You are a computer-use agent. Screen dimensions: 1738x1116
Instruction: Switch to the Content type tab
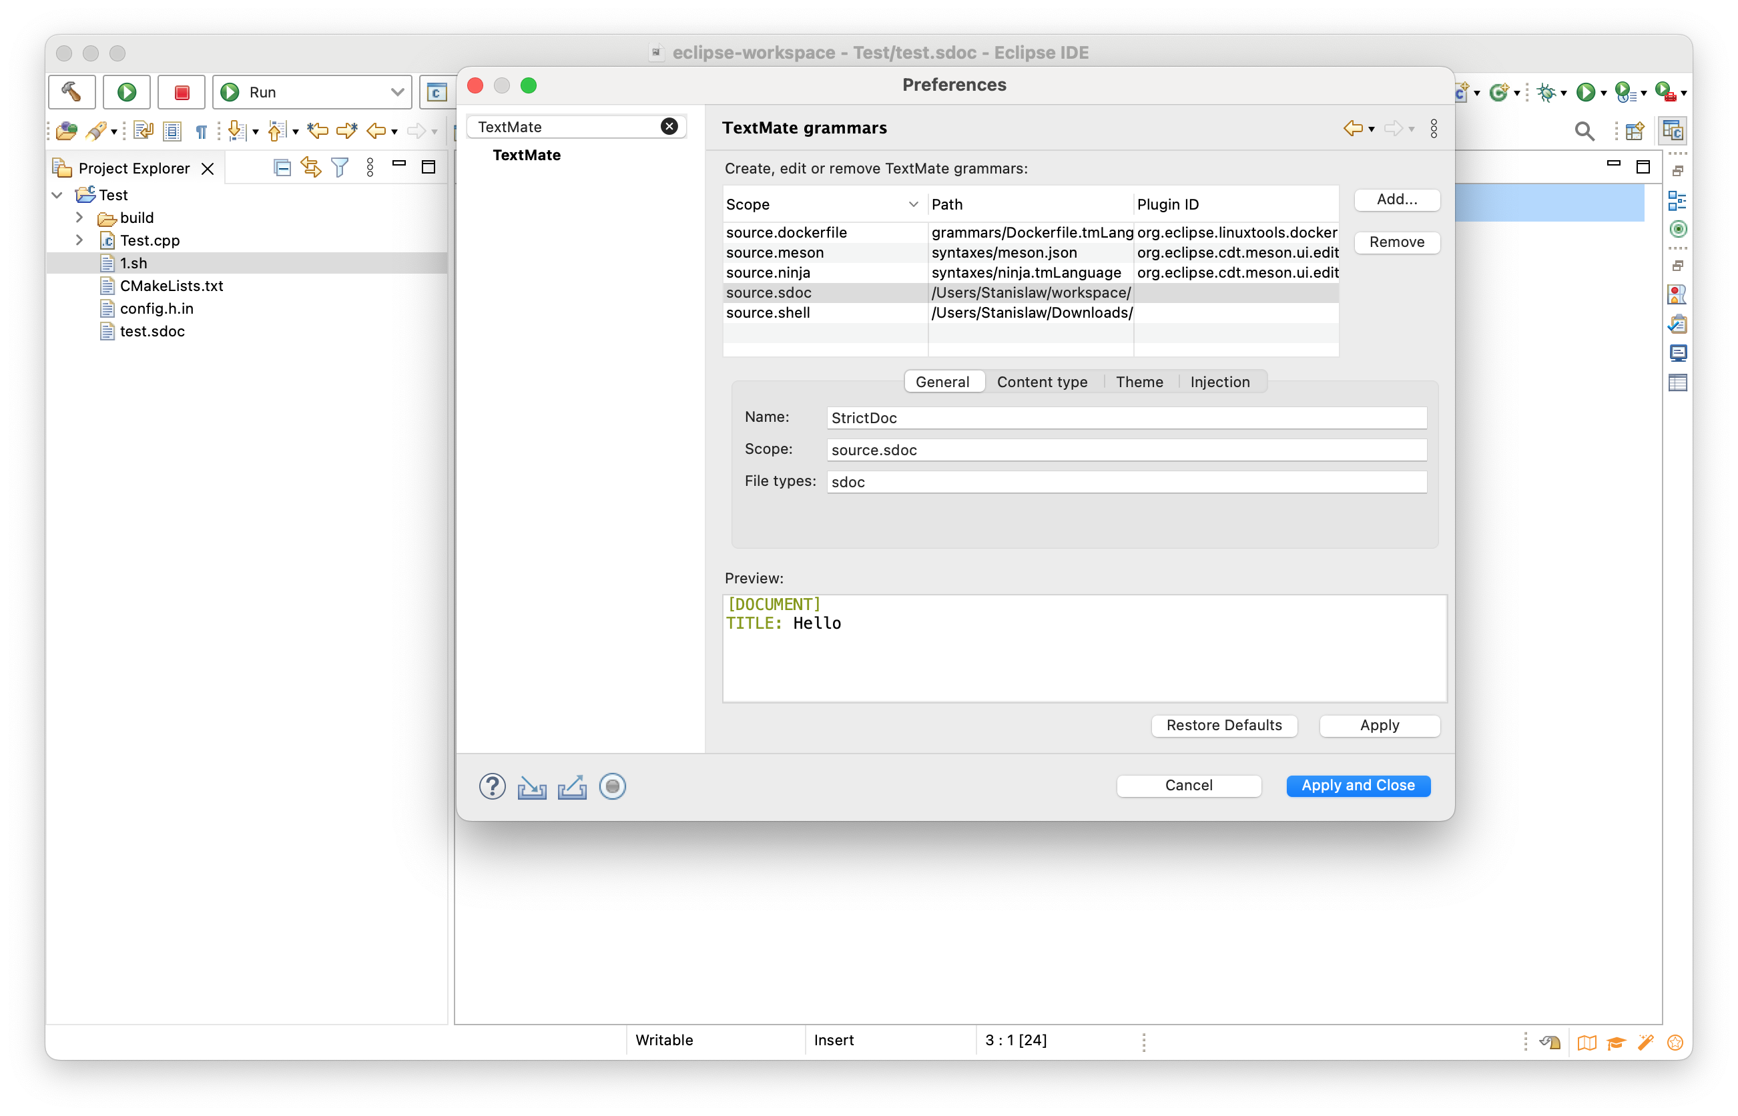(x=1042, y=382)
